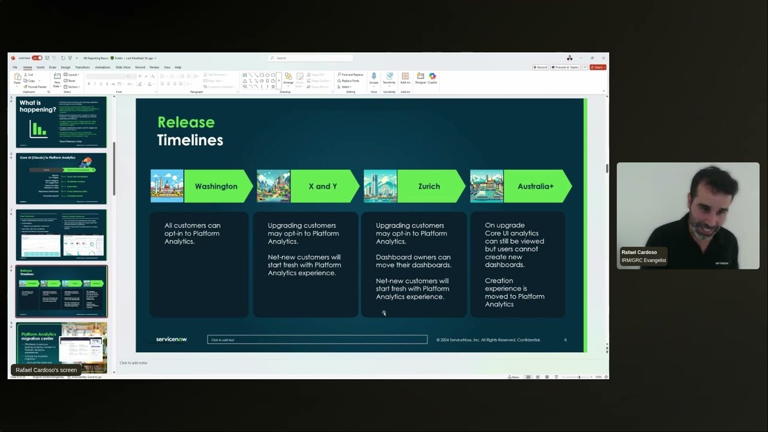Collapse the ribbon with the chevron

point(604,91)
